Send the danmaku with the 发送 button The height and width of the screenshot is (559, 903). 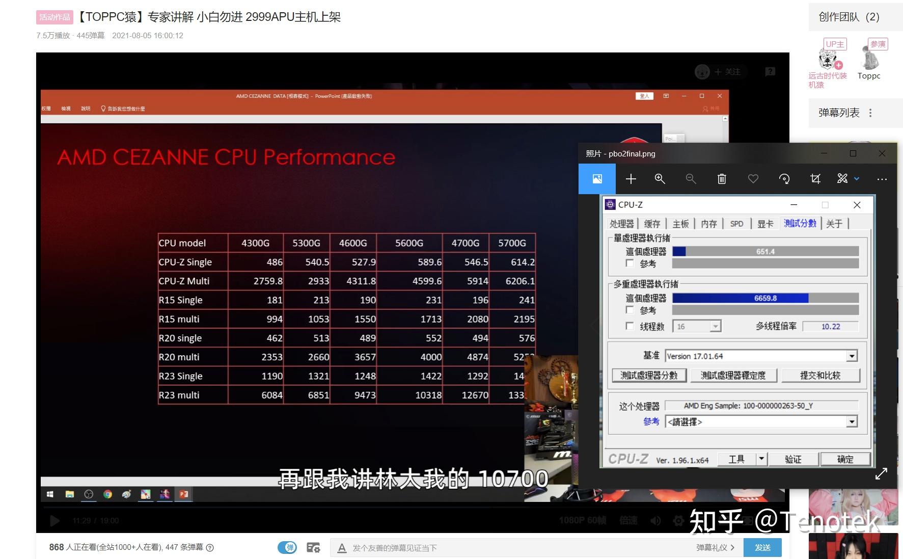click(762, 547)
